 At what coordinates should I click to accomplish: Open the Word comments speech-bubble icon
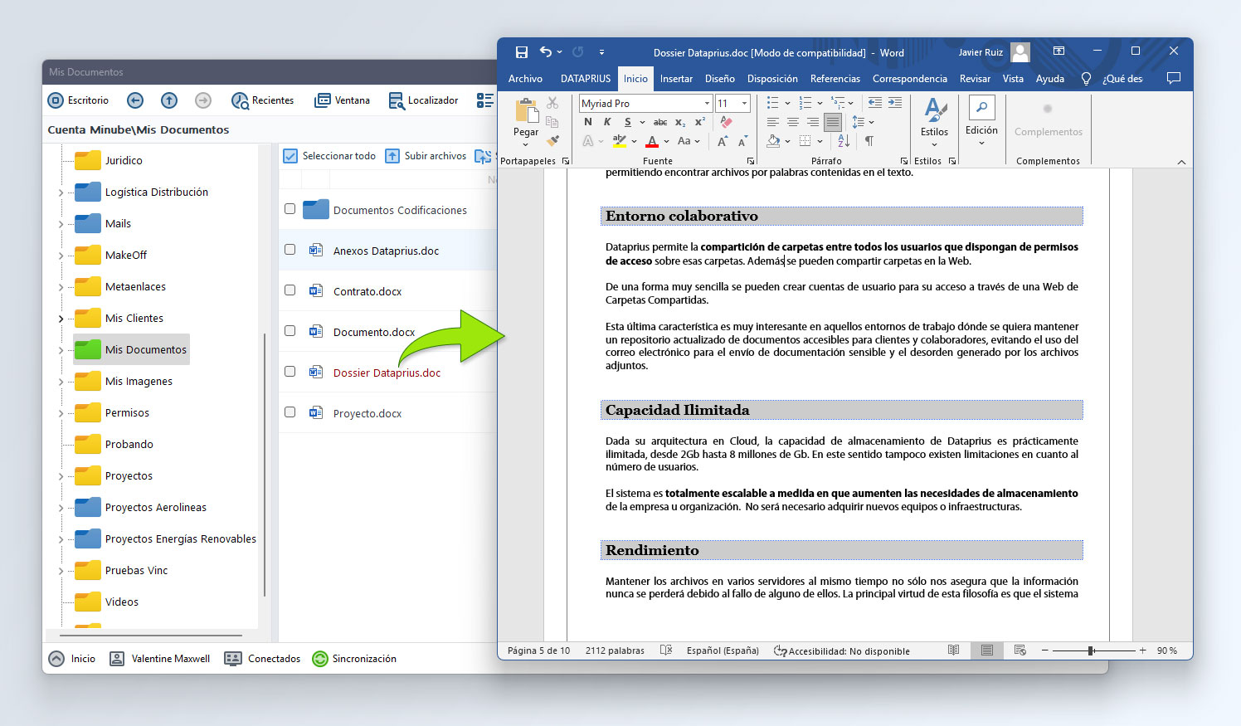point(1173,78)
